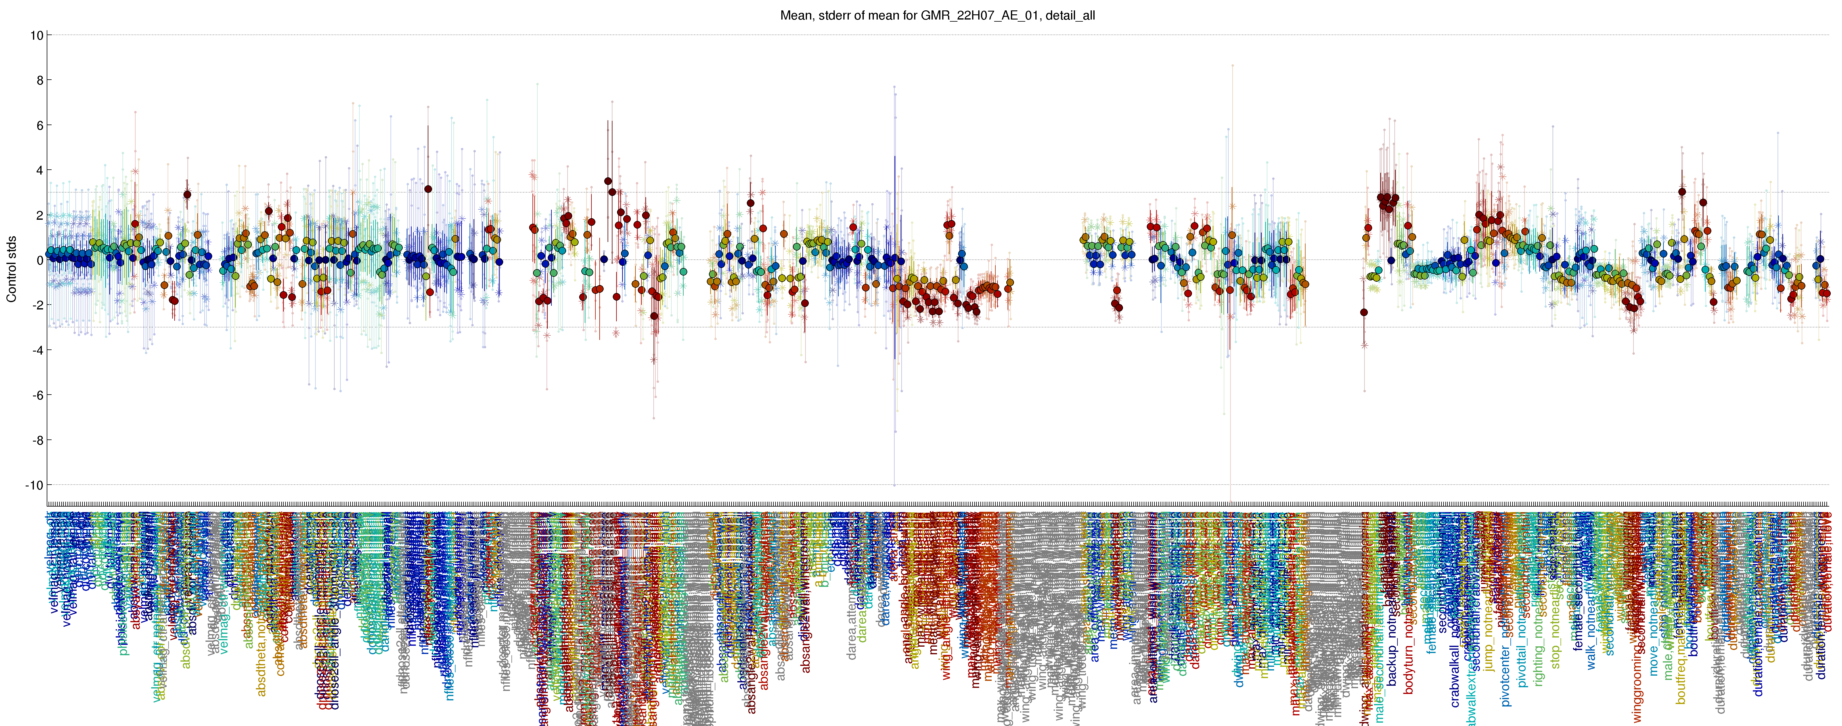The image size is (1842, 726).
Task: Click the y-axis tick label -10
Action: (34, 485)
